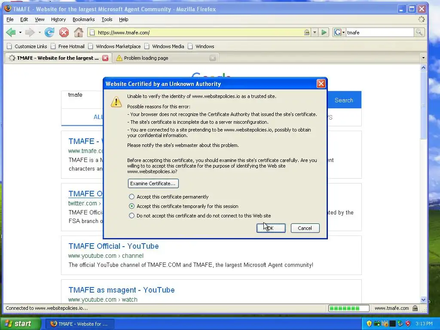
Task: Click the blue Search button on page
Action: 344,100
